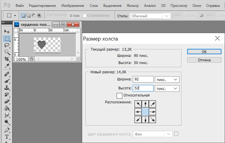Open tool preset picker arrow
225x143 pixels.
pyautogui.click(x=15, y=15)
